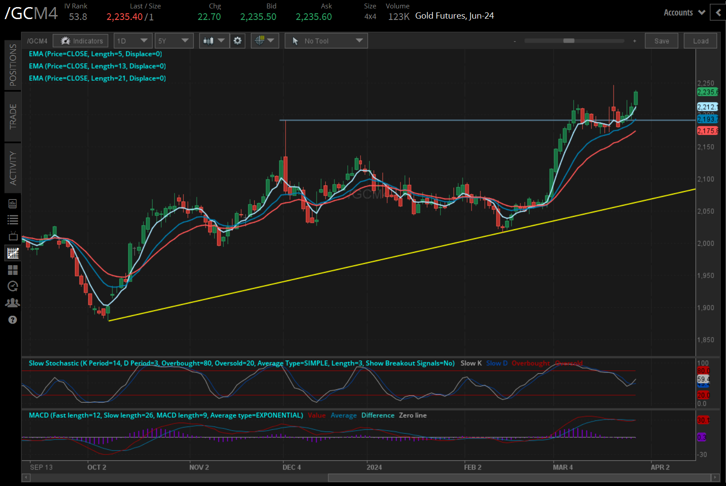
Task: Switch to the Positions tab
Action: (13, 65)
